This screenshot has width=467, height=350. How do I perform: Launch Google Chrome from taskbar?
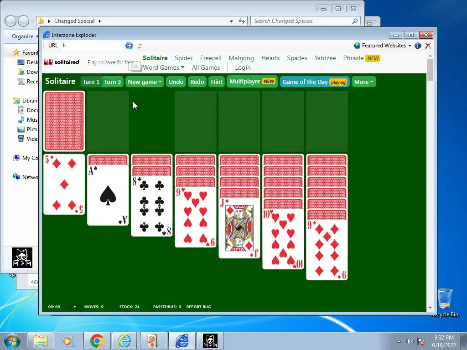97,341
